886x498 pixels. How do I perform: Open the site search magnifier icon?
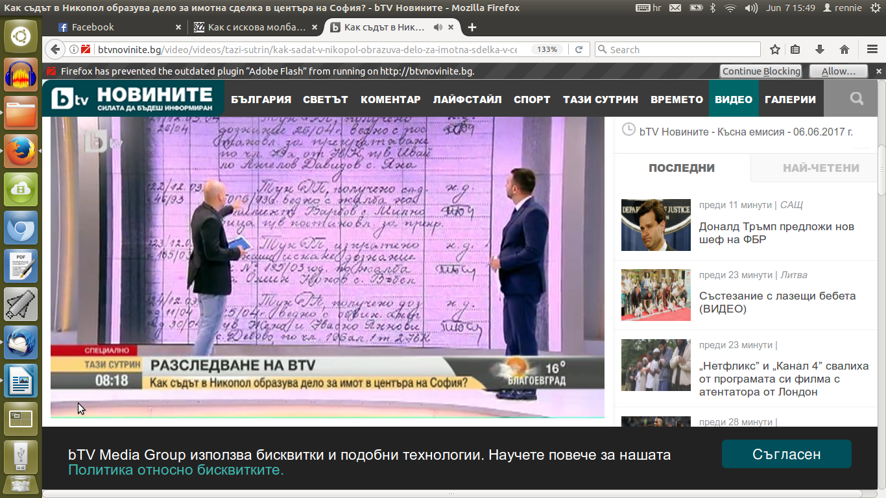tap(857, 99)
